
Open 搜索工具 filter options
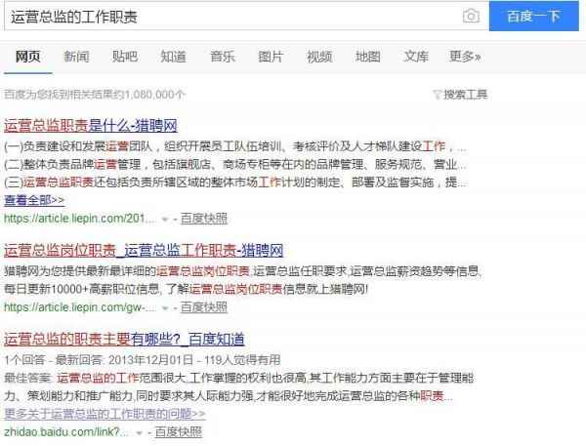point(465,95)
